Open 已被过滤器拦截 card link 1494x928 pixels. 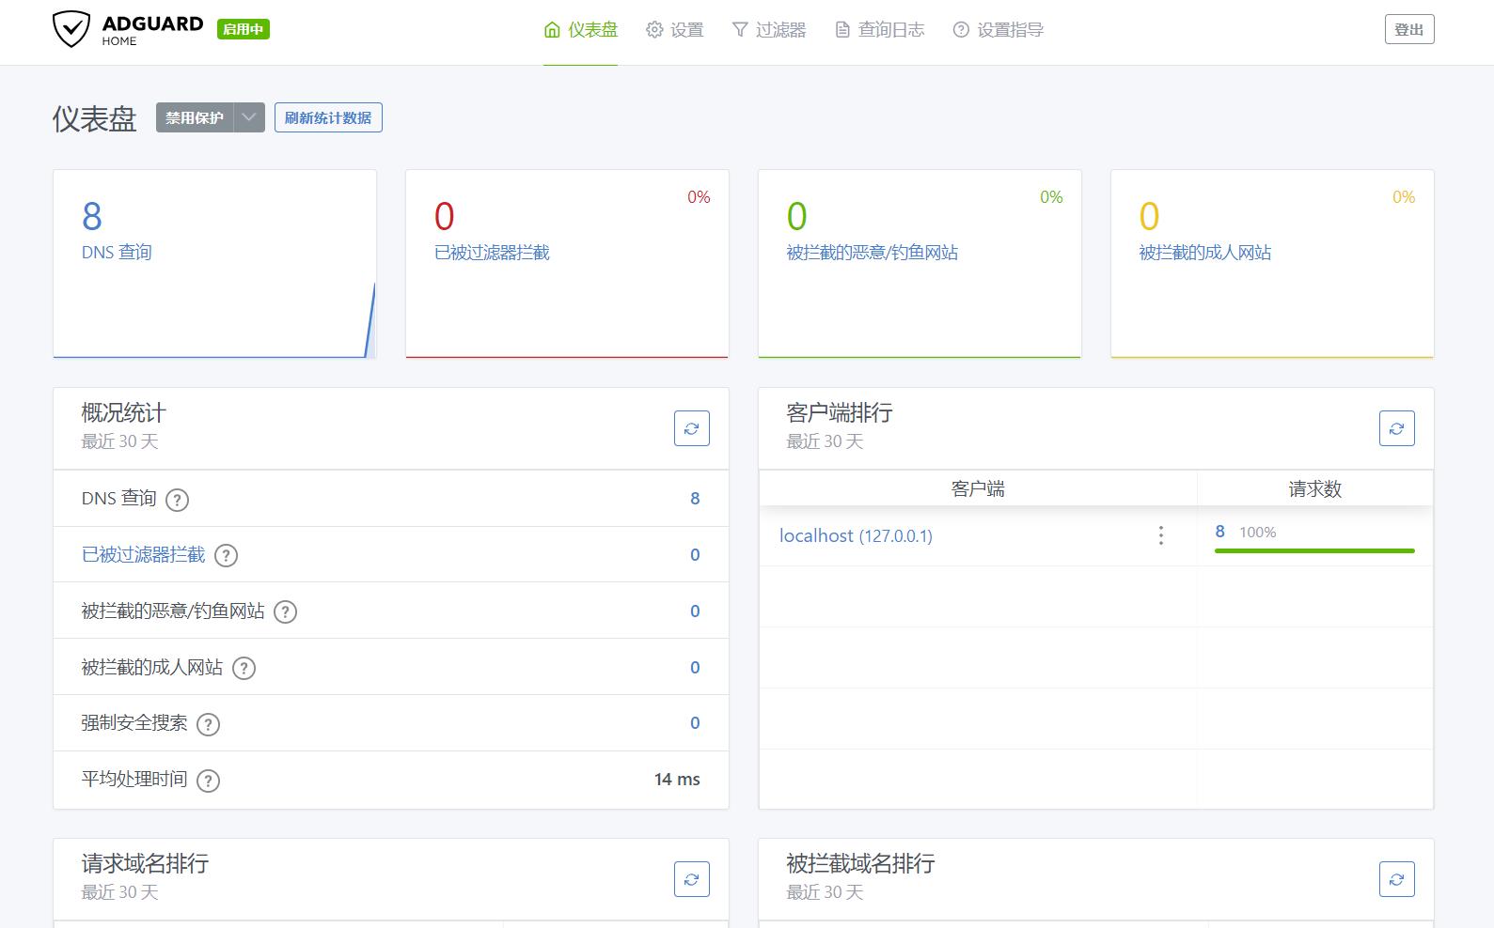pos(492,253)
